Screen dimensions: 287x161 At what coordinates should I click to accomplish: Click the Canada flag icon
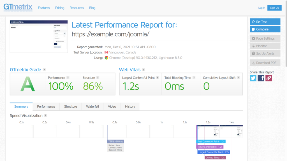point(106,52)
